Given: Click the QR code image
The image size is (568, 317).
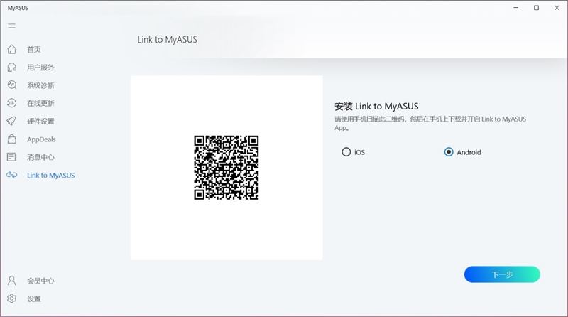Looking at the screenshot, I should click(226, 168).
